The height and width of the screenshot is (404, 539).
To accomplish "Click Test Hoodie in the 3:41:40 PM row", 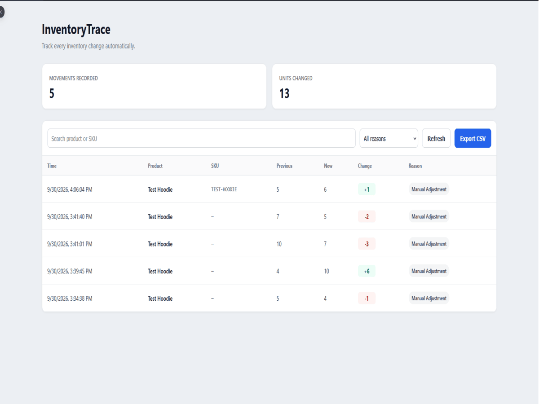I will point(160,217).
